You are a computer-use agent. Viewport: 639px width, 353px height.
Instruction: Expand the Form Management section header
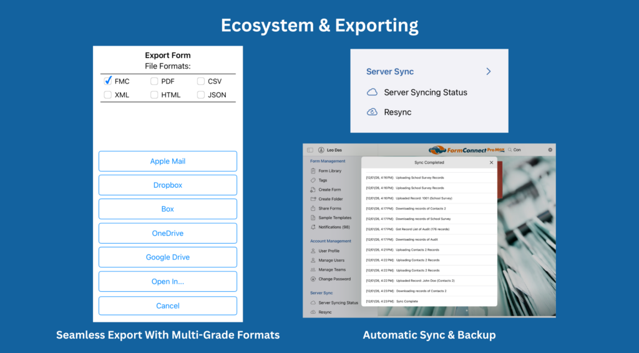tap(328, 161)
